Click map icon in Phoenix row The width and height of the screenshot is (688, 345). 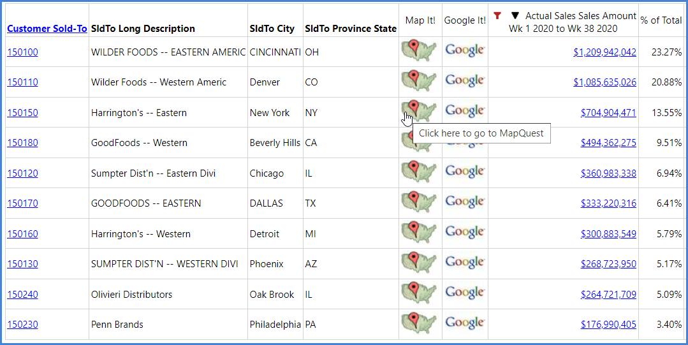point(419,263)
